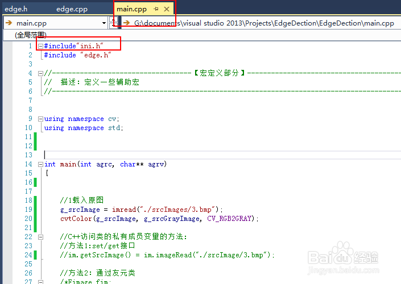Collapse the main function at line 14
The width and height of the screenshot is (401, 284).
40,165
